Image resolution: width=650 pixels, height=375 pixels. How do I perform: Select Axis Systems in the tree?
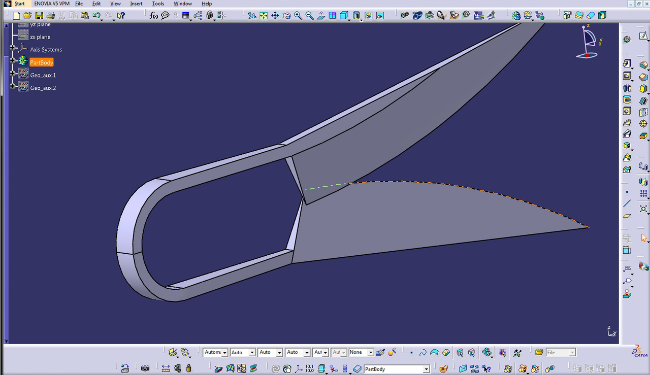(46, 50)
